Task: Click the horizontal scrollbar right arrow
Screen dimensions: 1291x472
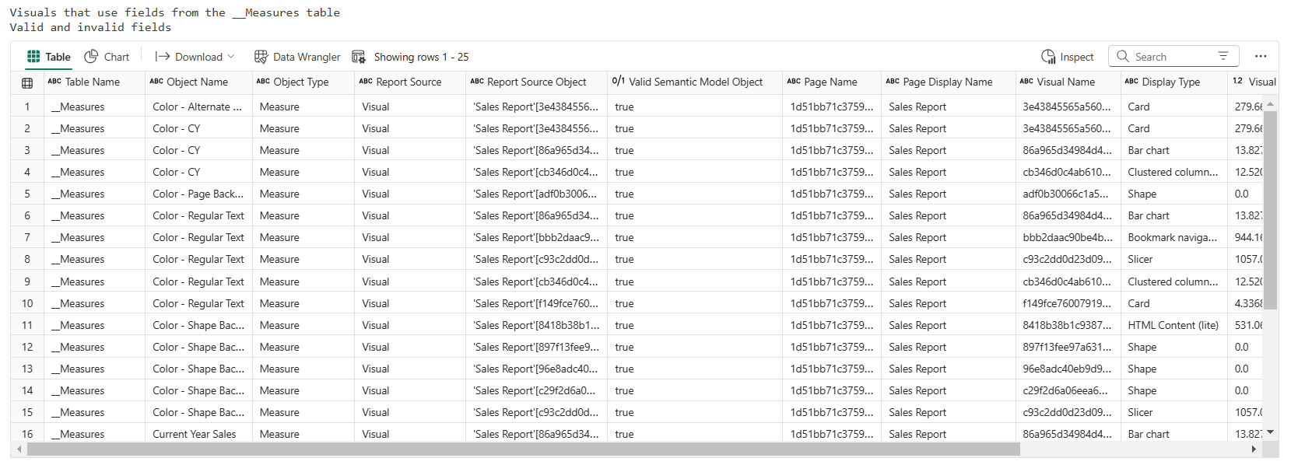Action: pos(1254,449)
